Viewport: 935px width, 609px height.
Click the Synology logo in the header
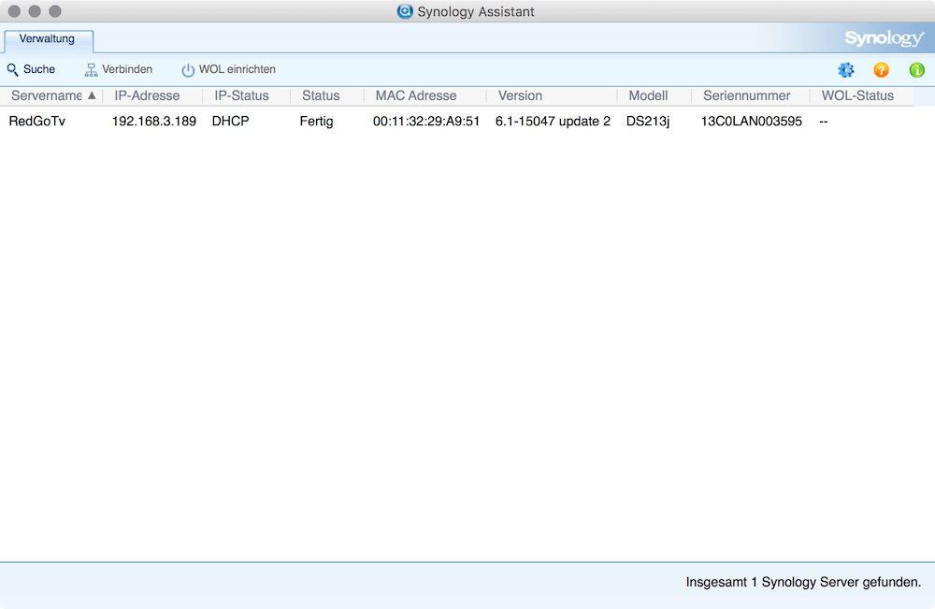pos(884,38)
